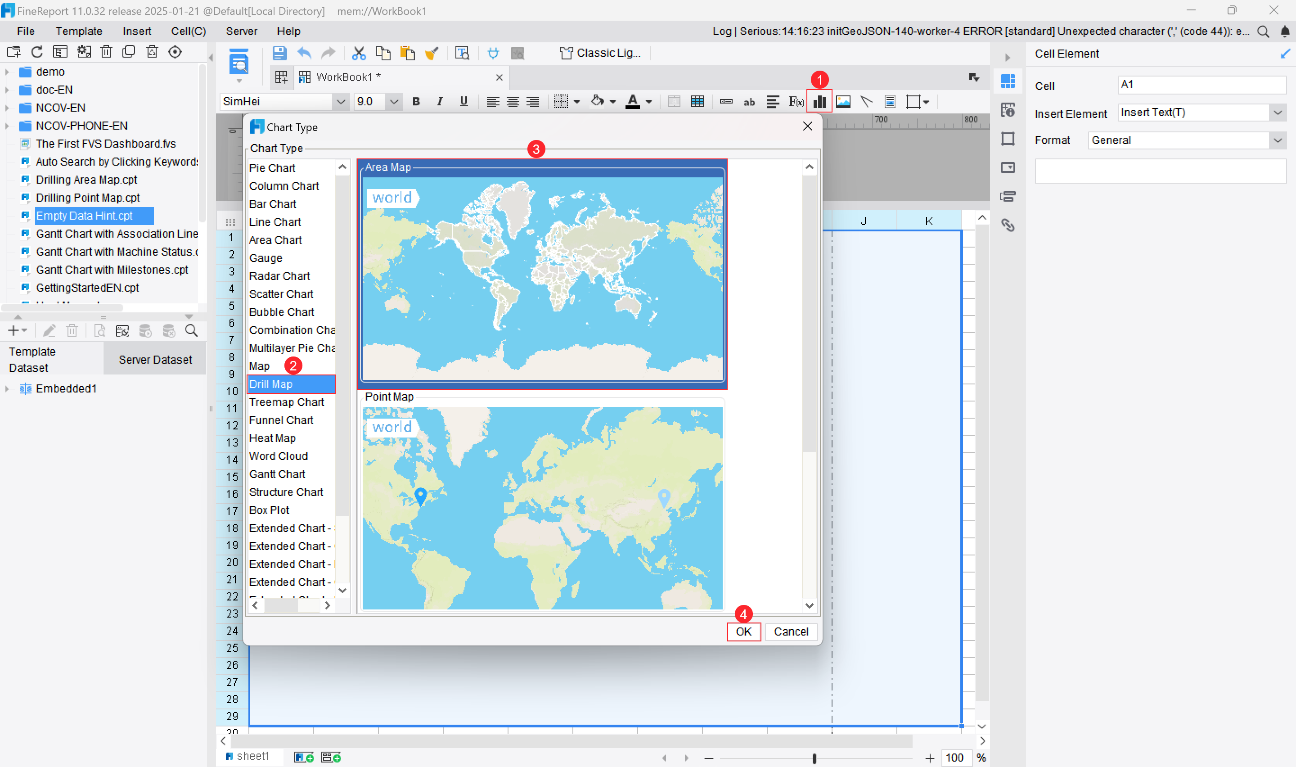Screen dimensions: 1296x767
Task: Open the File menu
Action: click(26, 32)
